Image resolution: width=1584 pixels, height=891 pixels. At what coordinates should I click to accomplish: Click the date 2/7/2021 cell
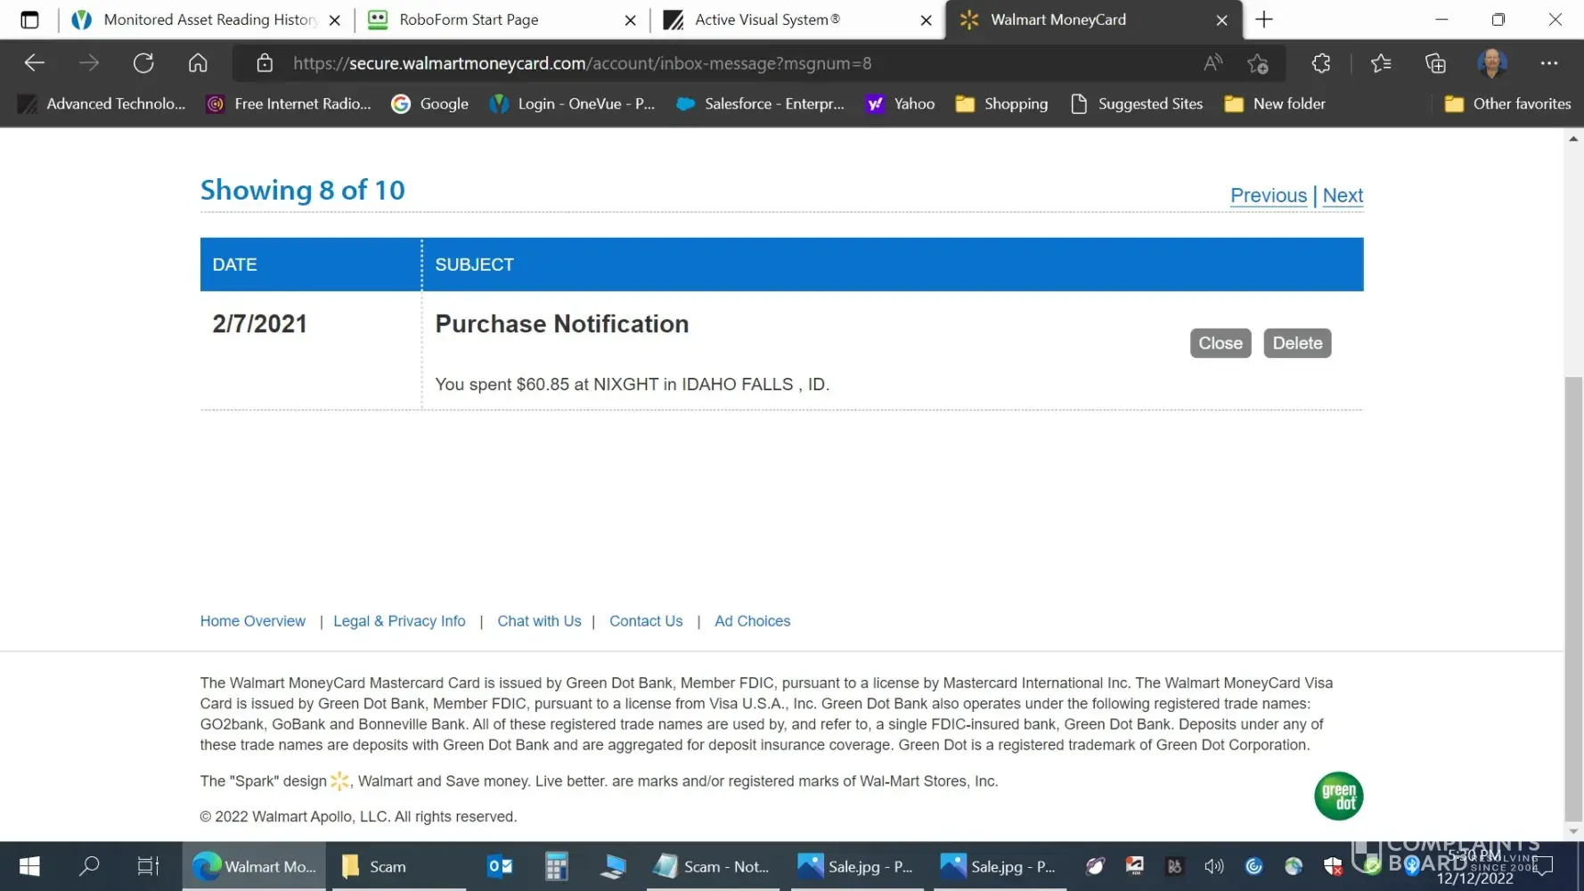[259, 324]
